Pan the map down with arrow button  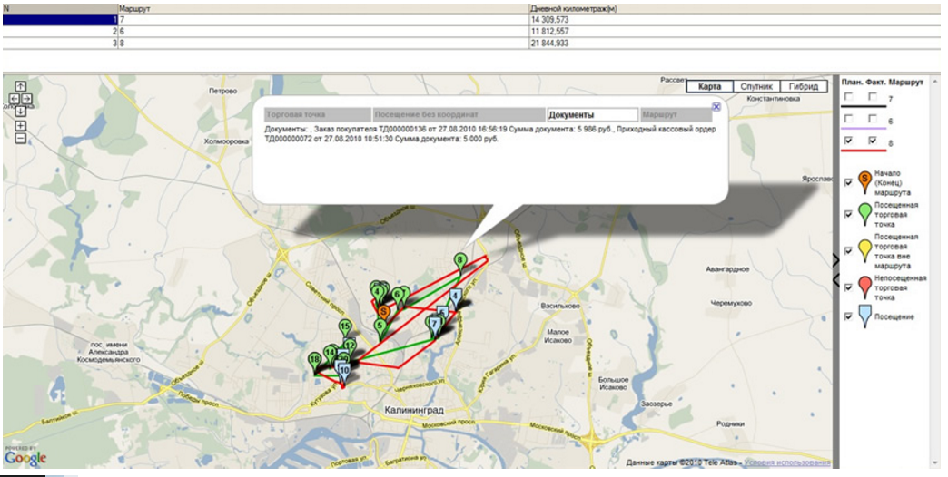pos(21,110)
